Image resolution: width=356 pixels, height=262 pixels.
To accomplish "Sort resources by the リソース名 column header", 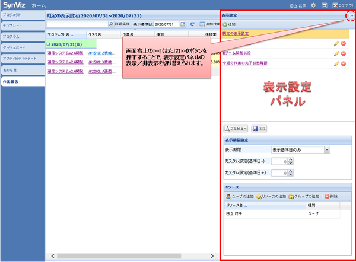I will [265, 205].
